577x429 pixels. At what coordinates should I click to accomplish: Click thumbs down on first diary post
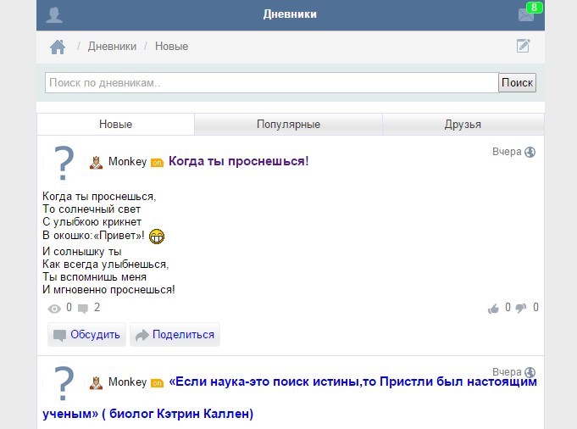pyautogui.click(x=521, y=309)
